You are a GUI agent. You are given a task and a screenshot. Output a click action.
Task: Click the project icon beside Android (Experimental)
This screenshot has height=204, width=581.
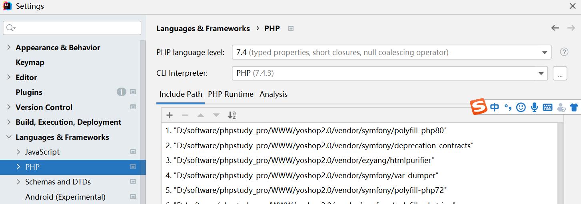(133, 197)
